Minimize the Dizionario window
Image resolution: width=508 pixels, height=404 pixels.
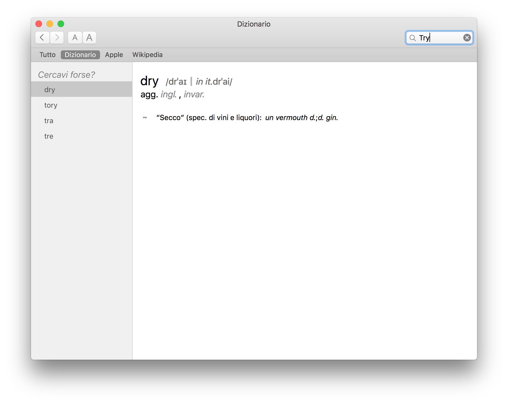pyautogui.click(x=50, y=24)
